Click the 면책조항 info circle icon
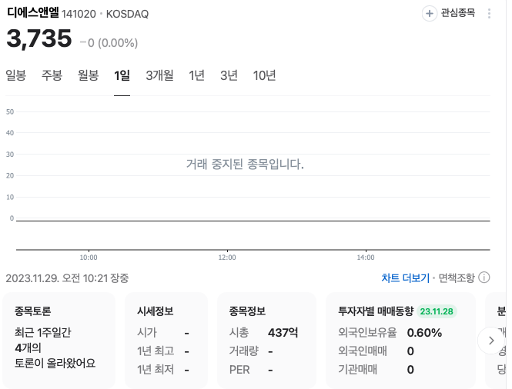The width and height of the screenshot is (512, 389). (x=484, y=278)
